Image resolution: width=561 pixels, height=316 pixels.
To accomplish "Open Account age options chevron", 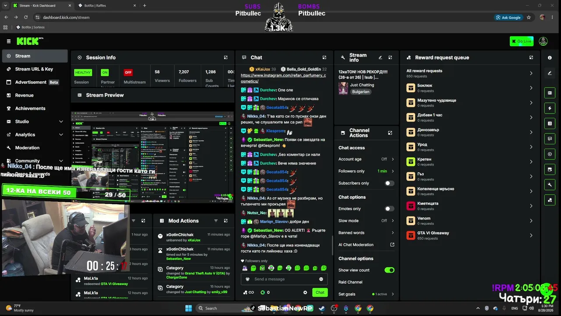I will click(393, 159).
